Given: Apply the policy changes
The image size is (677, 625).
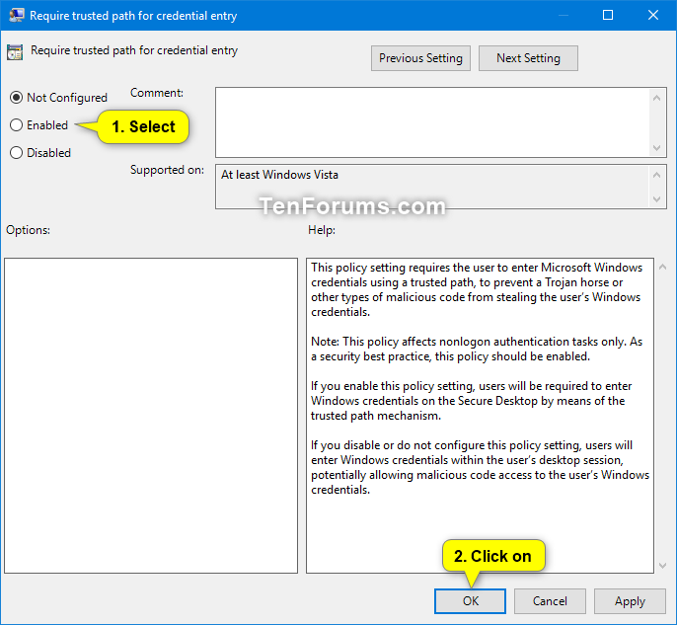Looking at the screenshot, I should (630, 601).
